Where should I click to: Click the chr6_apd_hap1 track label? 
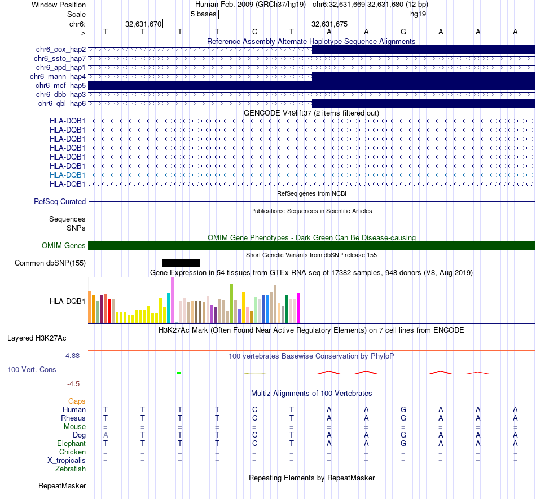61,67
